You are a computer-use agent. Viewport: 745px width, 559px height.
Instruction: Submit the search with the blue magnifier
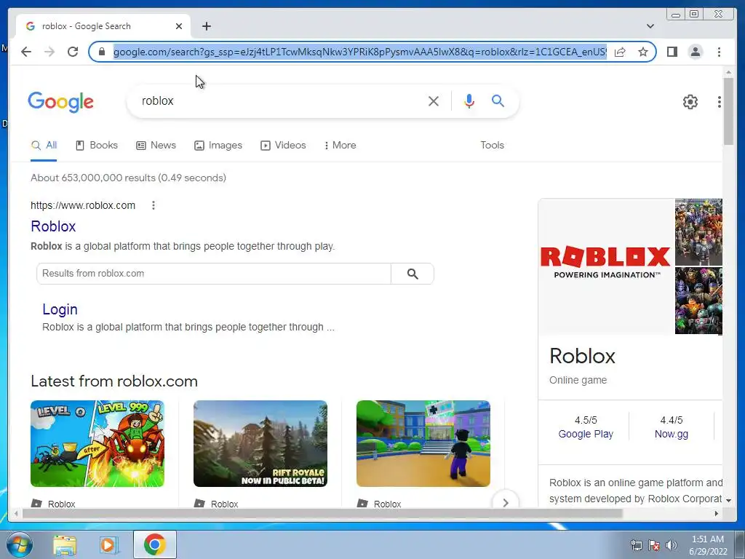[498, 100]
